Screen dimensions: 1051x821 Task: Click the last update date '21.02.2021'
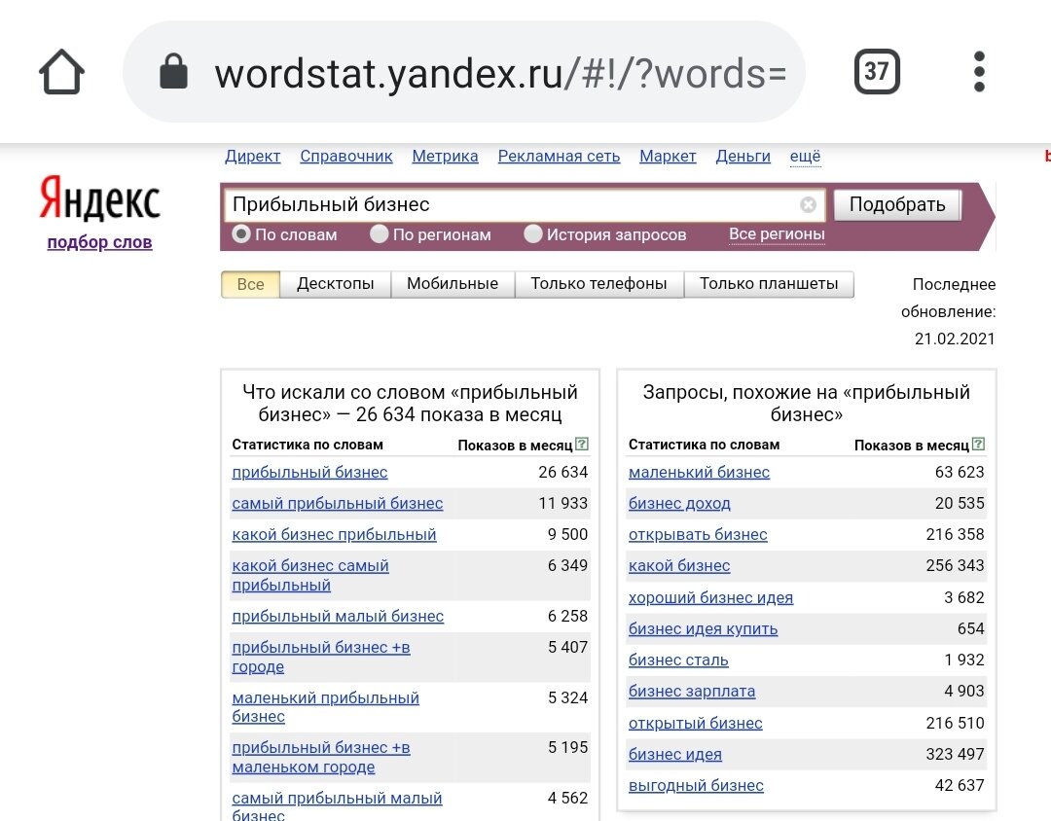[956, 339]
